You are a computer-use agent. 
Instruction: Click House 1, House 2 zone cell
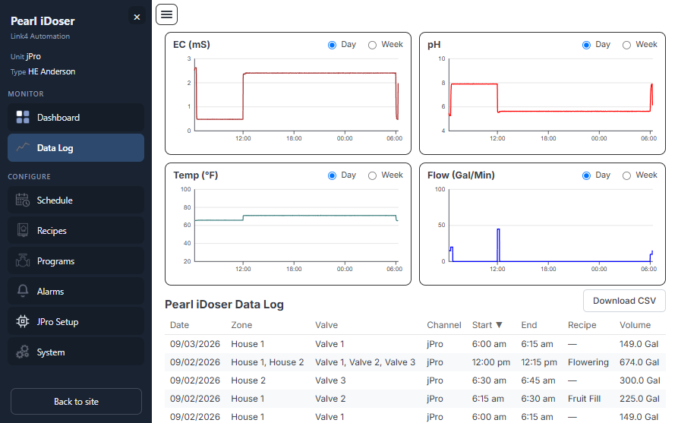pyautogui.click(x=267, y=362)
